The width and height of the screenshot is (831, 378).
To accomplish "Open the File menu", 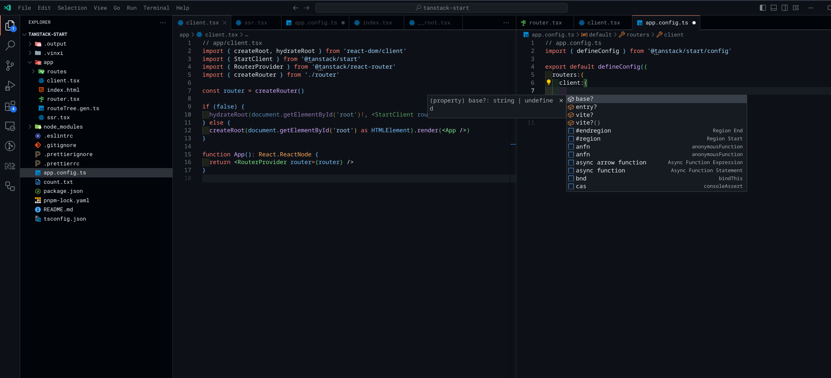I will tap(24, 8).
